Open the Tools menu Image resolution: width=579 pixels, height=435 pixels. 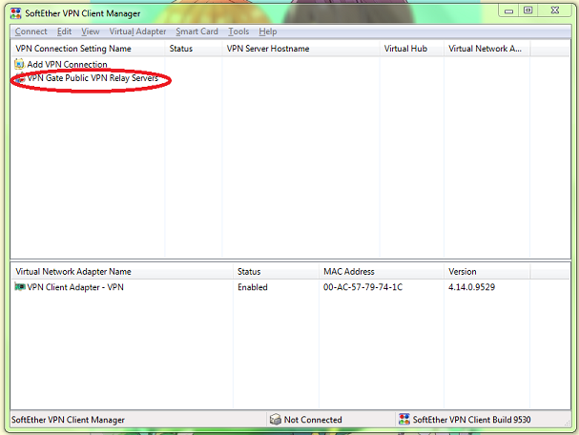238,31
